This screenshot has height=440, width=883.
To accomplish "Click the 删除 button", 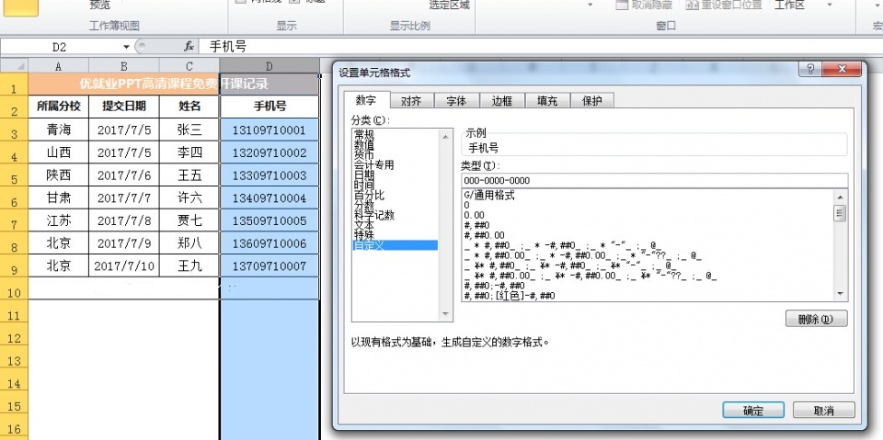I will [816, 319].
